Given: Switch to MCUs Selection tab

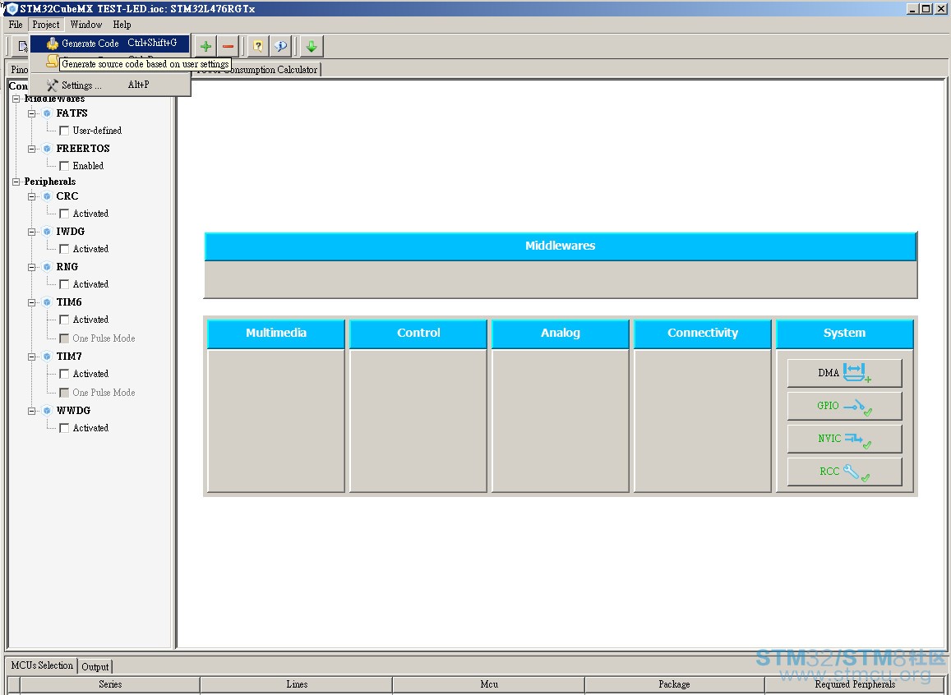Looking at the screenshot, I should click(42, 665).
